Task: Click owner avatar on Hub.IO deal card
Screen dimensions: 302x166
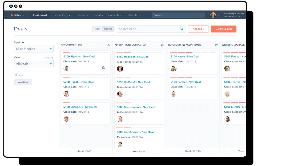Action: [x=66, y=94]
